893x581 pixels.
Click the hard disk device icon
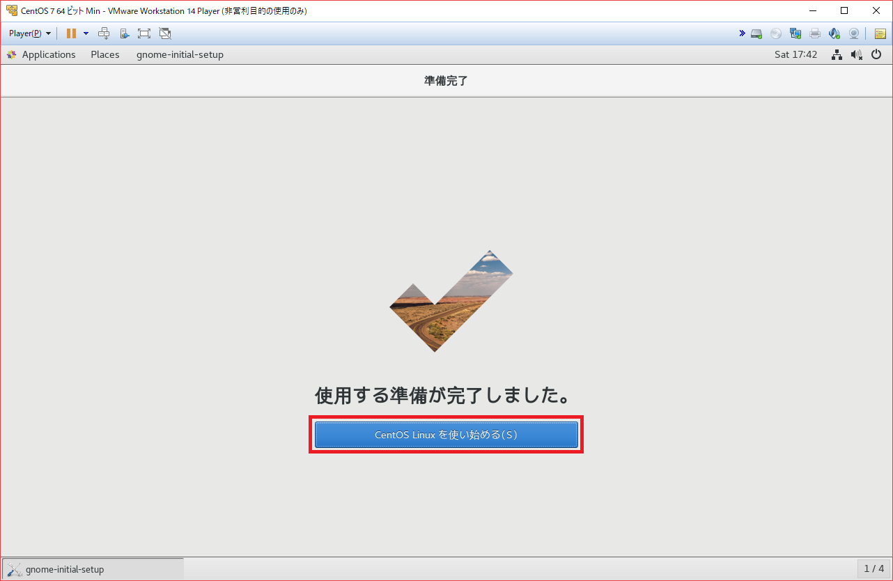coord(756,33)
